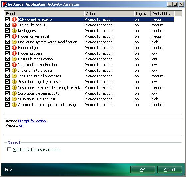Click the red alert icon beside Hidden process
This screenshot has width=186, height=177.
click(x=14, y=53)
